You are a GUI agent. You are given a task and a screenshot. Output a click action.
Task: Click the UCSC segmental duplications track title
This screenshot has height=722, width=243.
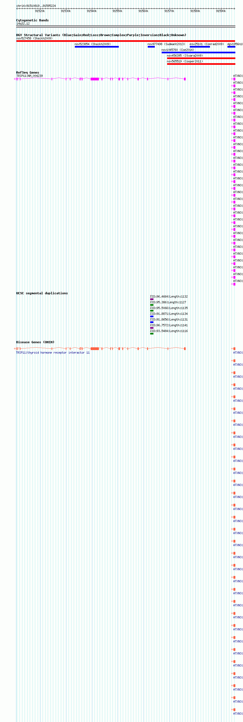coord(42,293)
